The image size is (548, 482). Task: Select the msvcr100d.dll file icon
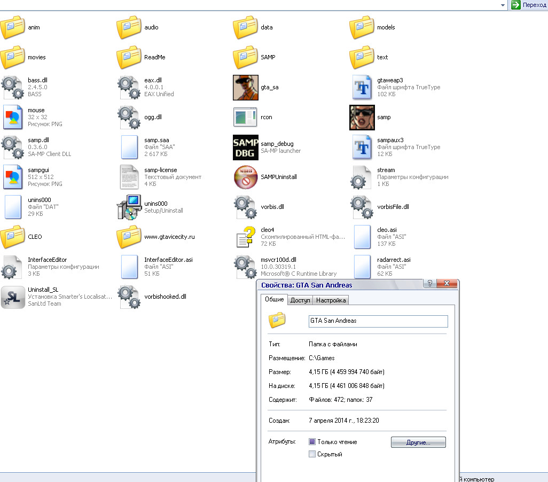(245, 267)
